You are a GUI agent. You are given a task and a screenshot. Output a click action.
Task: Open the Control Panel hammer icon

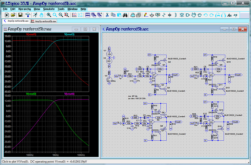pyautogui.click(x=28, y=15)
